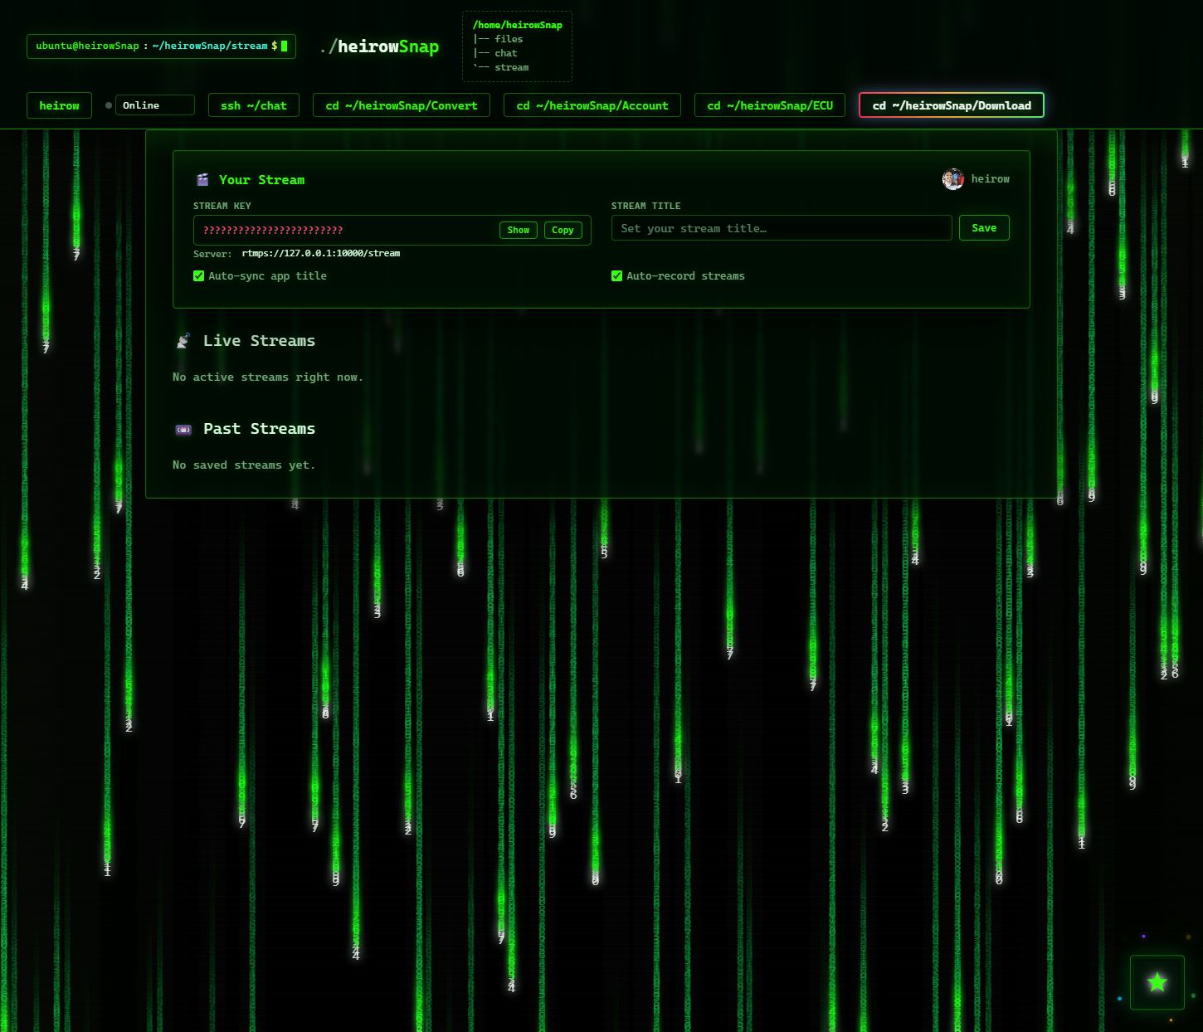Viewport: 1203px width, 1032px height.
Task: Navigate to cd ~/heirowSnap/Account
Action: coord(592,105)
